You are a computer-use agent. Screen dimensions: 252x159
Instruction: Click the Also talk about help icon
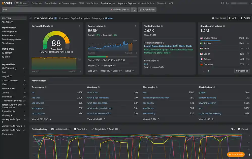click(x=214, y=87)
